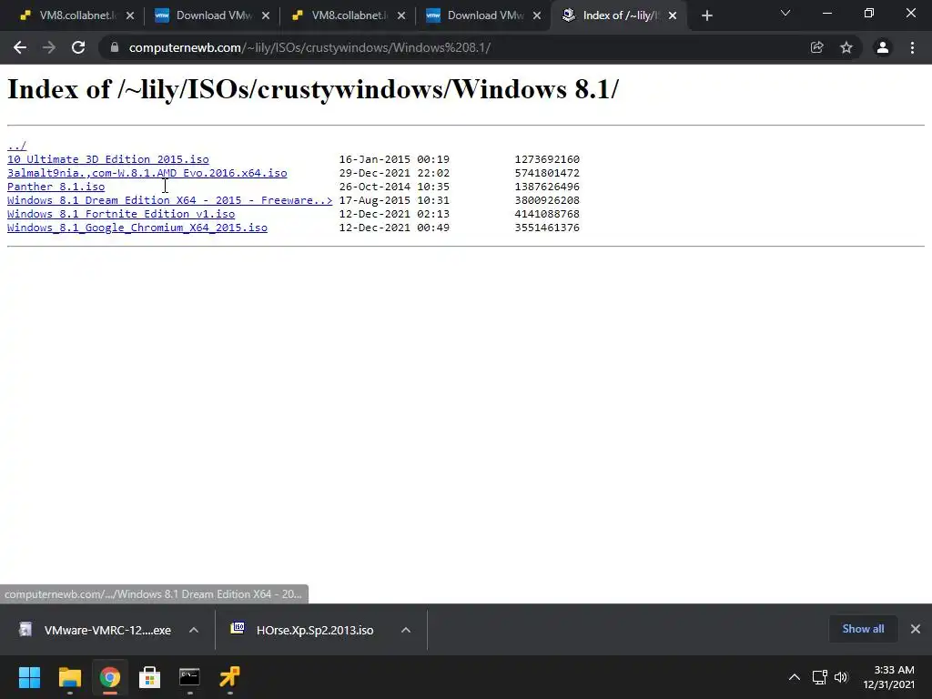Open the clock and date panel
Viewport: 932px width, 699px height.
point(888,677)
